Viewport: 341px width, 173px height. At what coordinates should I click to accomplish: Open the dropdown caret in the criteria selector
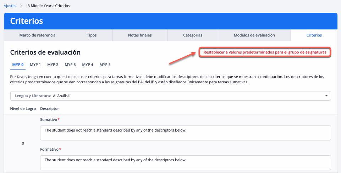(326, 96)
